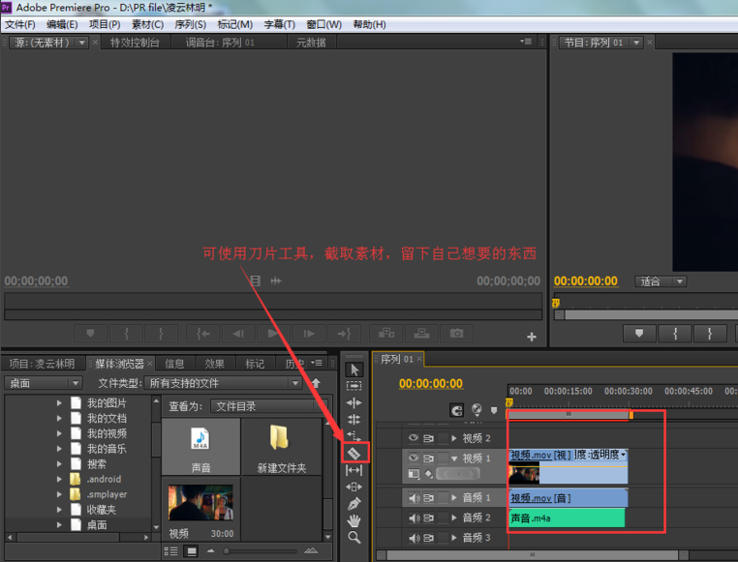The image size is (738, 562).
Task: Hide the 视频 2 track with eye icon
Action: point(414,438)
